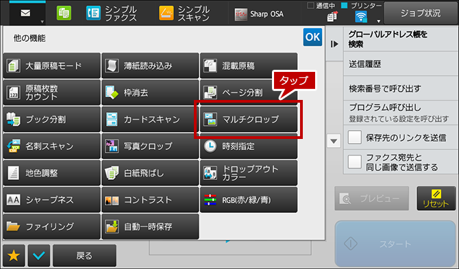Confirm with the blue OK button
This screenshot has width=459, height=269.
(312, 37)
